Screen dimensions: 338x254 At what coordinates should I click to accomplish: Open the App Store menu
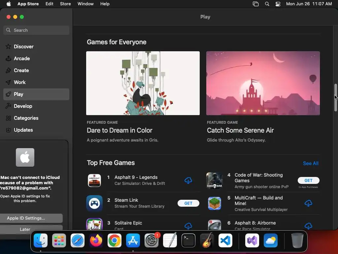28,4
